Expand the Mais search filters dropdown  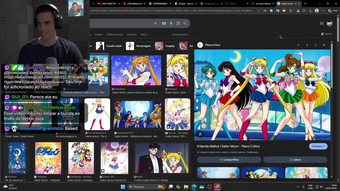[x=144, y=34]
